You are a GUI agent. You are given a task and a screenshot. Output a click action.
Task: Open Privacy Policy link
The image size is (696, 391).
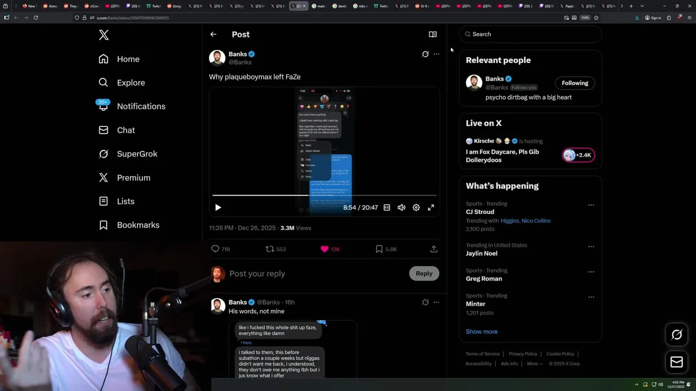523,354
